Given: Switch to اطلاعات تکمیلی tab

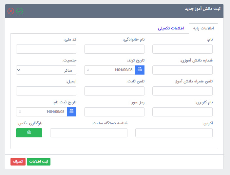Looking at the screenshot, I should [x=171, y=28].
